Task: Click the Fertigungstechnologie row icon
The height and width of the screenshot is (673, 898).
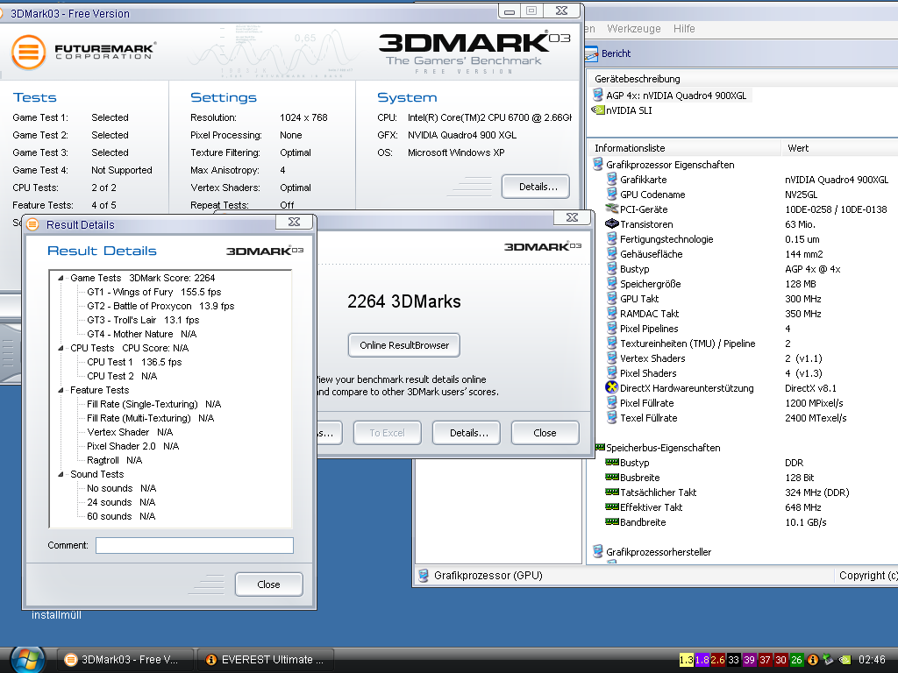Action: tap(611, 238)
